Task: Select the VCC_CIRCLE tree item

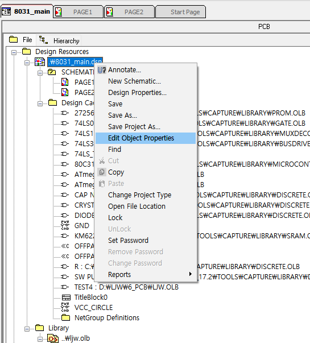Action: 94,308
